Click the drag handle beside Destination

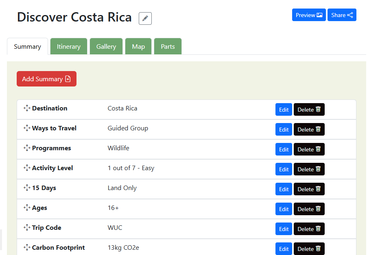coord(27,108)
